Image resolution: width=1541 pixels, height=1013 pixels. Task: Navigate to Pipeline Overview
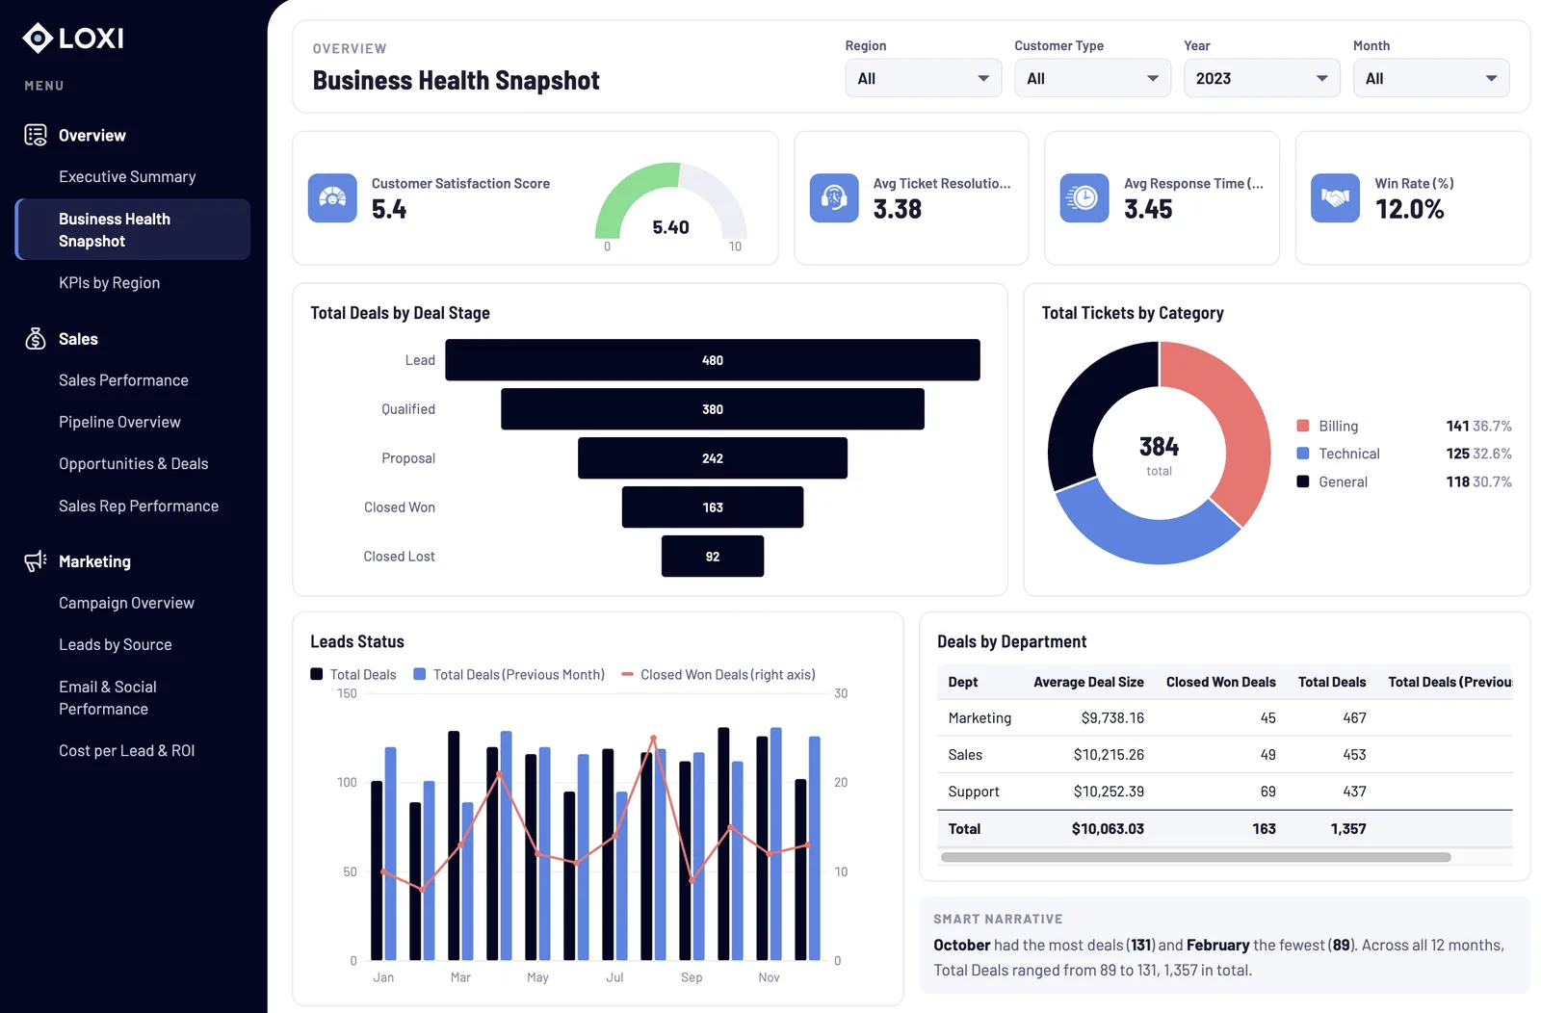[x=119, y=422]
